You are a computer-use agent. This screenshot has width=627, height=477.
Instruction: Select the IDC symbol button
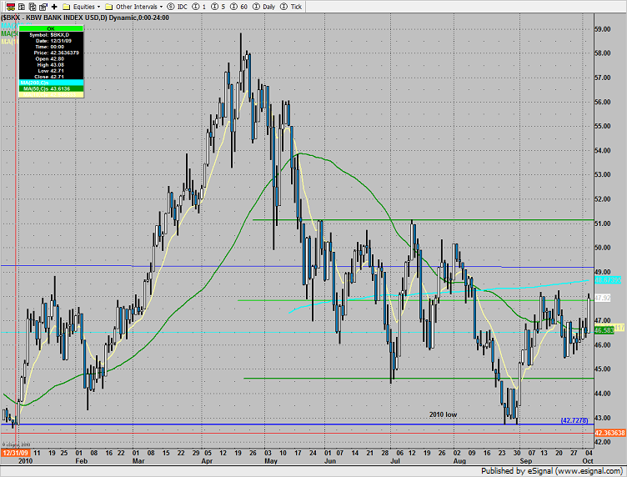click(177, 5)
